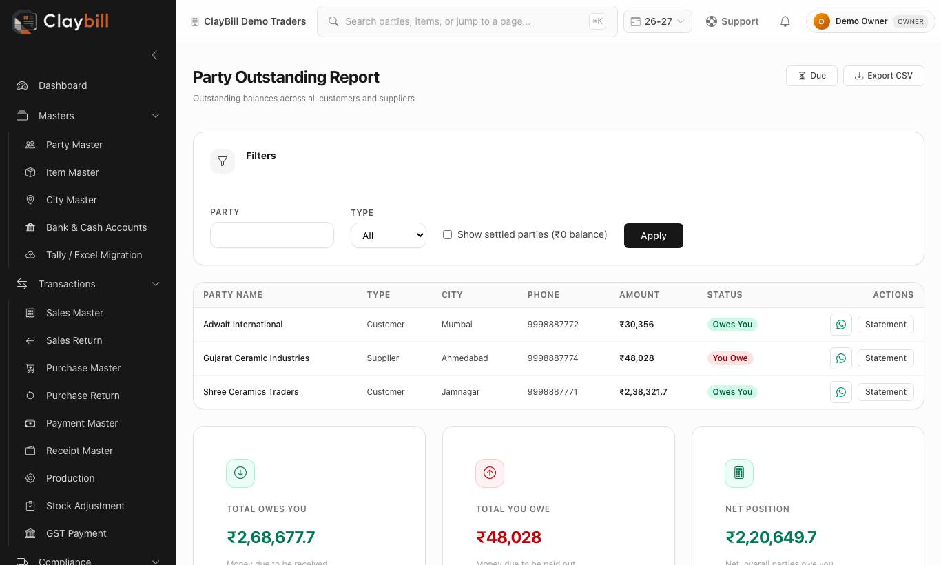Click the funnel Filters icon
This screenshot has height=565, width=941.
click(223, 161)
